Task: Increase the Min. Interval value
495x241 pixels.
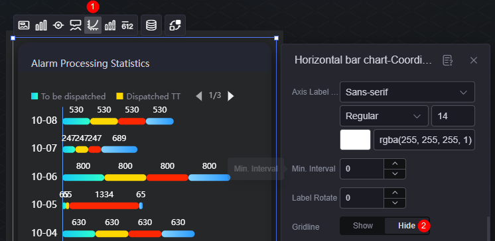Action: (395, 164)
